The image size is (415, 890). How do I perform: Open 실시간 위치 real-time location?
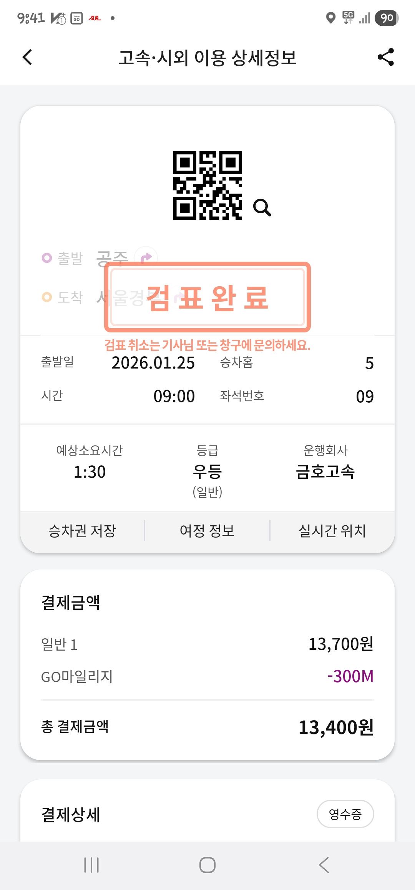point(332,531)
